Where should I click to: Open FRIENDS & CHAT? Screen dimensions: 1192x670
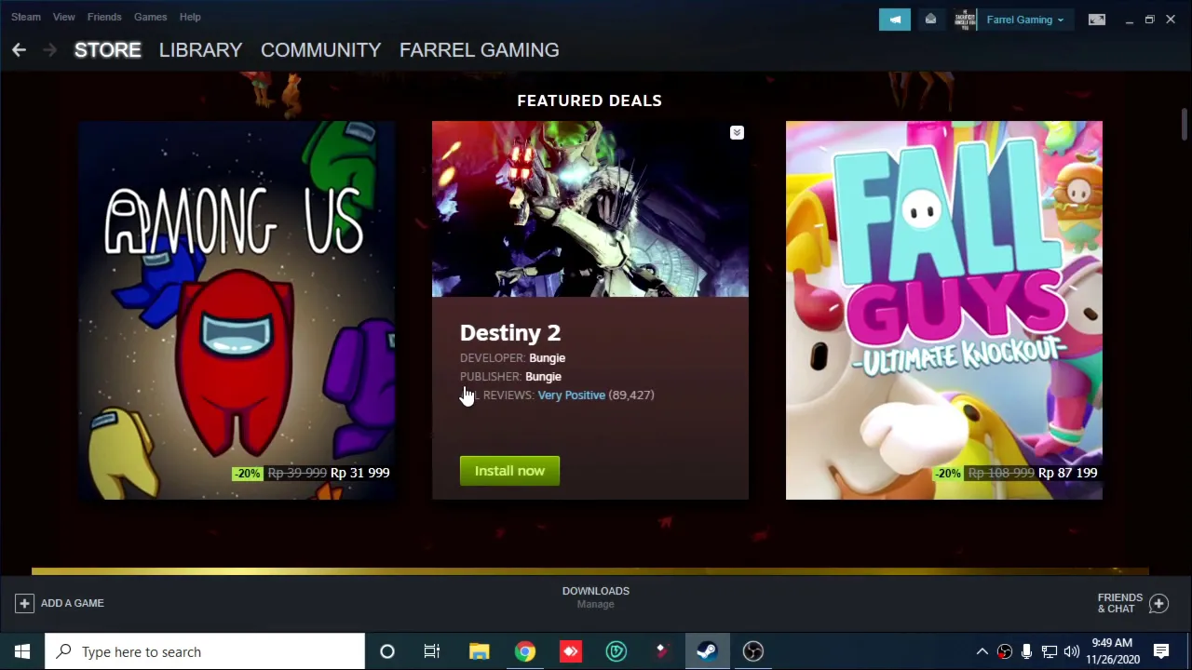(1119, 603)
